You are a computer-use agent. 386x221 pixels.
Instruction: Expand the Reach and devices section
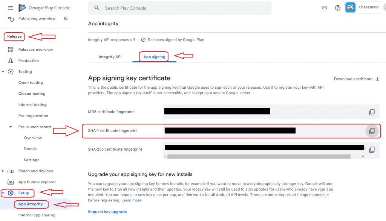coord(3,171)
